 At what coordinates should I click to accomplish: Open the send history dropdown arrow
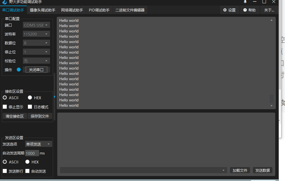(223, 170)
